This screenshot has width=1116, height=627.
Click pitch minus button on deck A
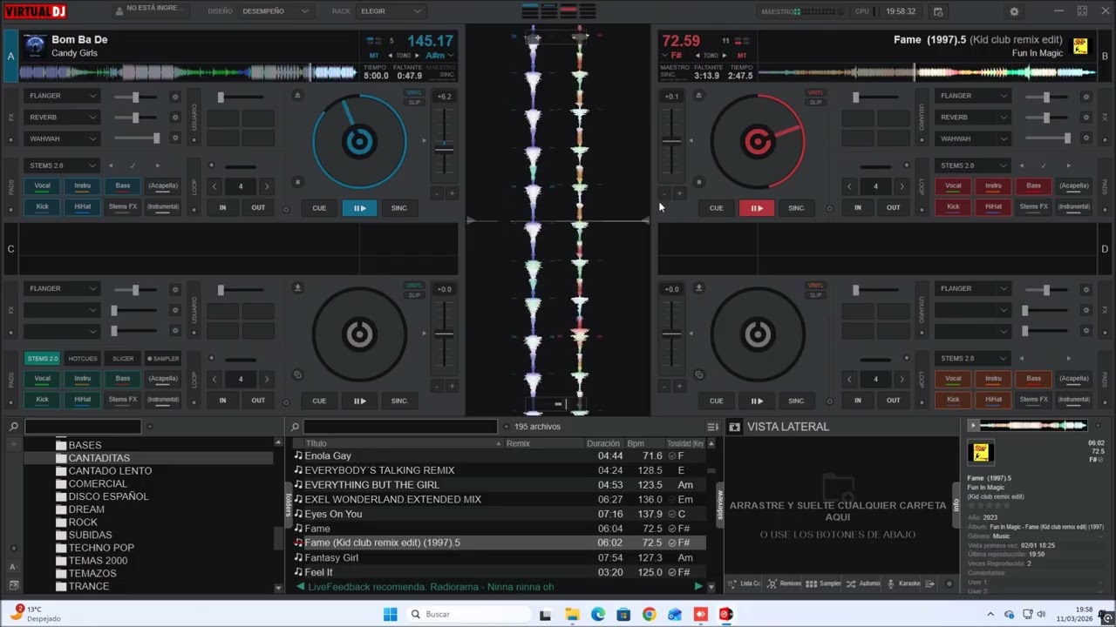438,193
